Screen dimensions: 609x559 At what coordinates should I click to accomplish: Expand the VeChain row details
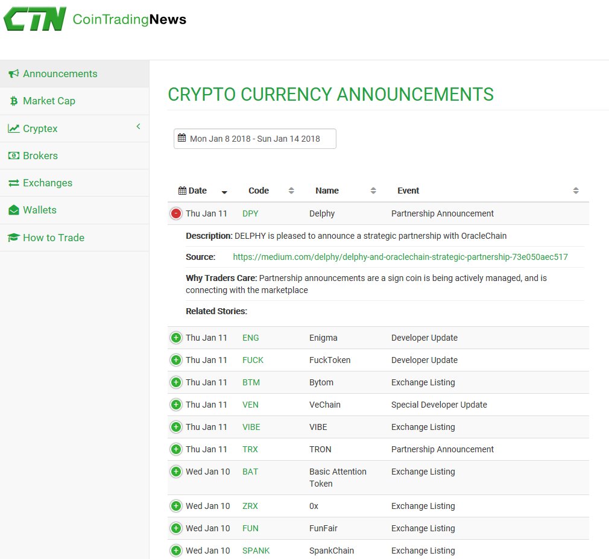[x=176, y=405]
